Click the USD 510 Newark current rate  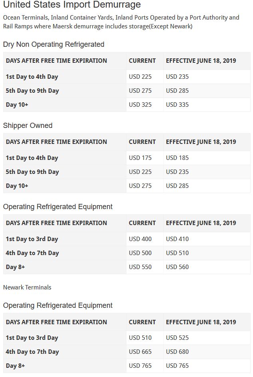click(140, 338)
